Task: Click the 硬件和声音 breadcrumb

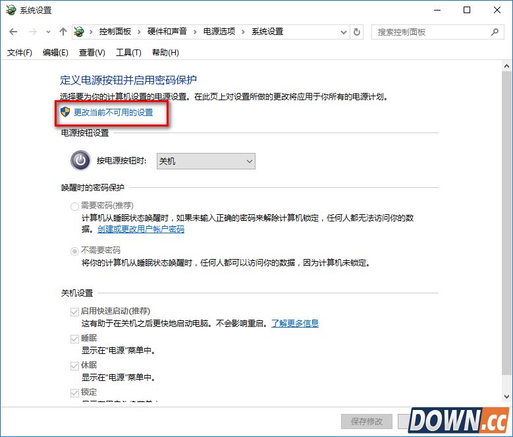Action: click(x=167, y=32)
